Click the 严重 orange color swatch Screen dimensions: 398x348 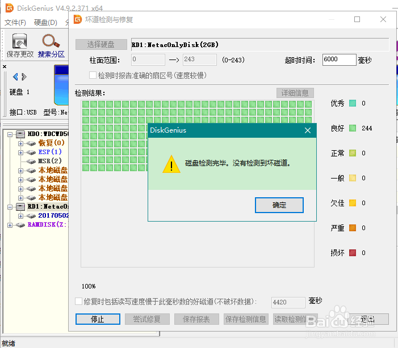point(353,228)
